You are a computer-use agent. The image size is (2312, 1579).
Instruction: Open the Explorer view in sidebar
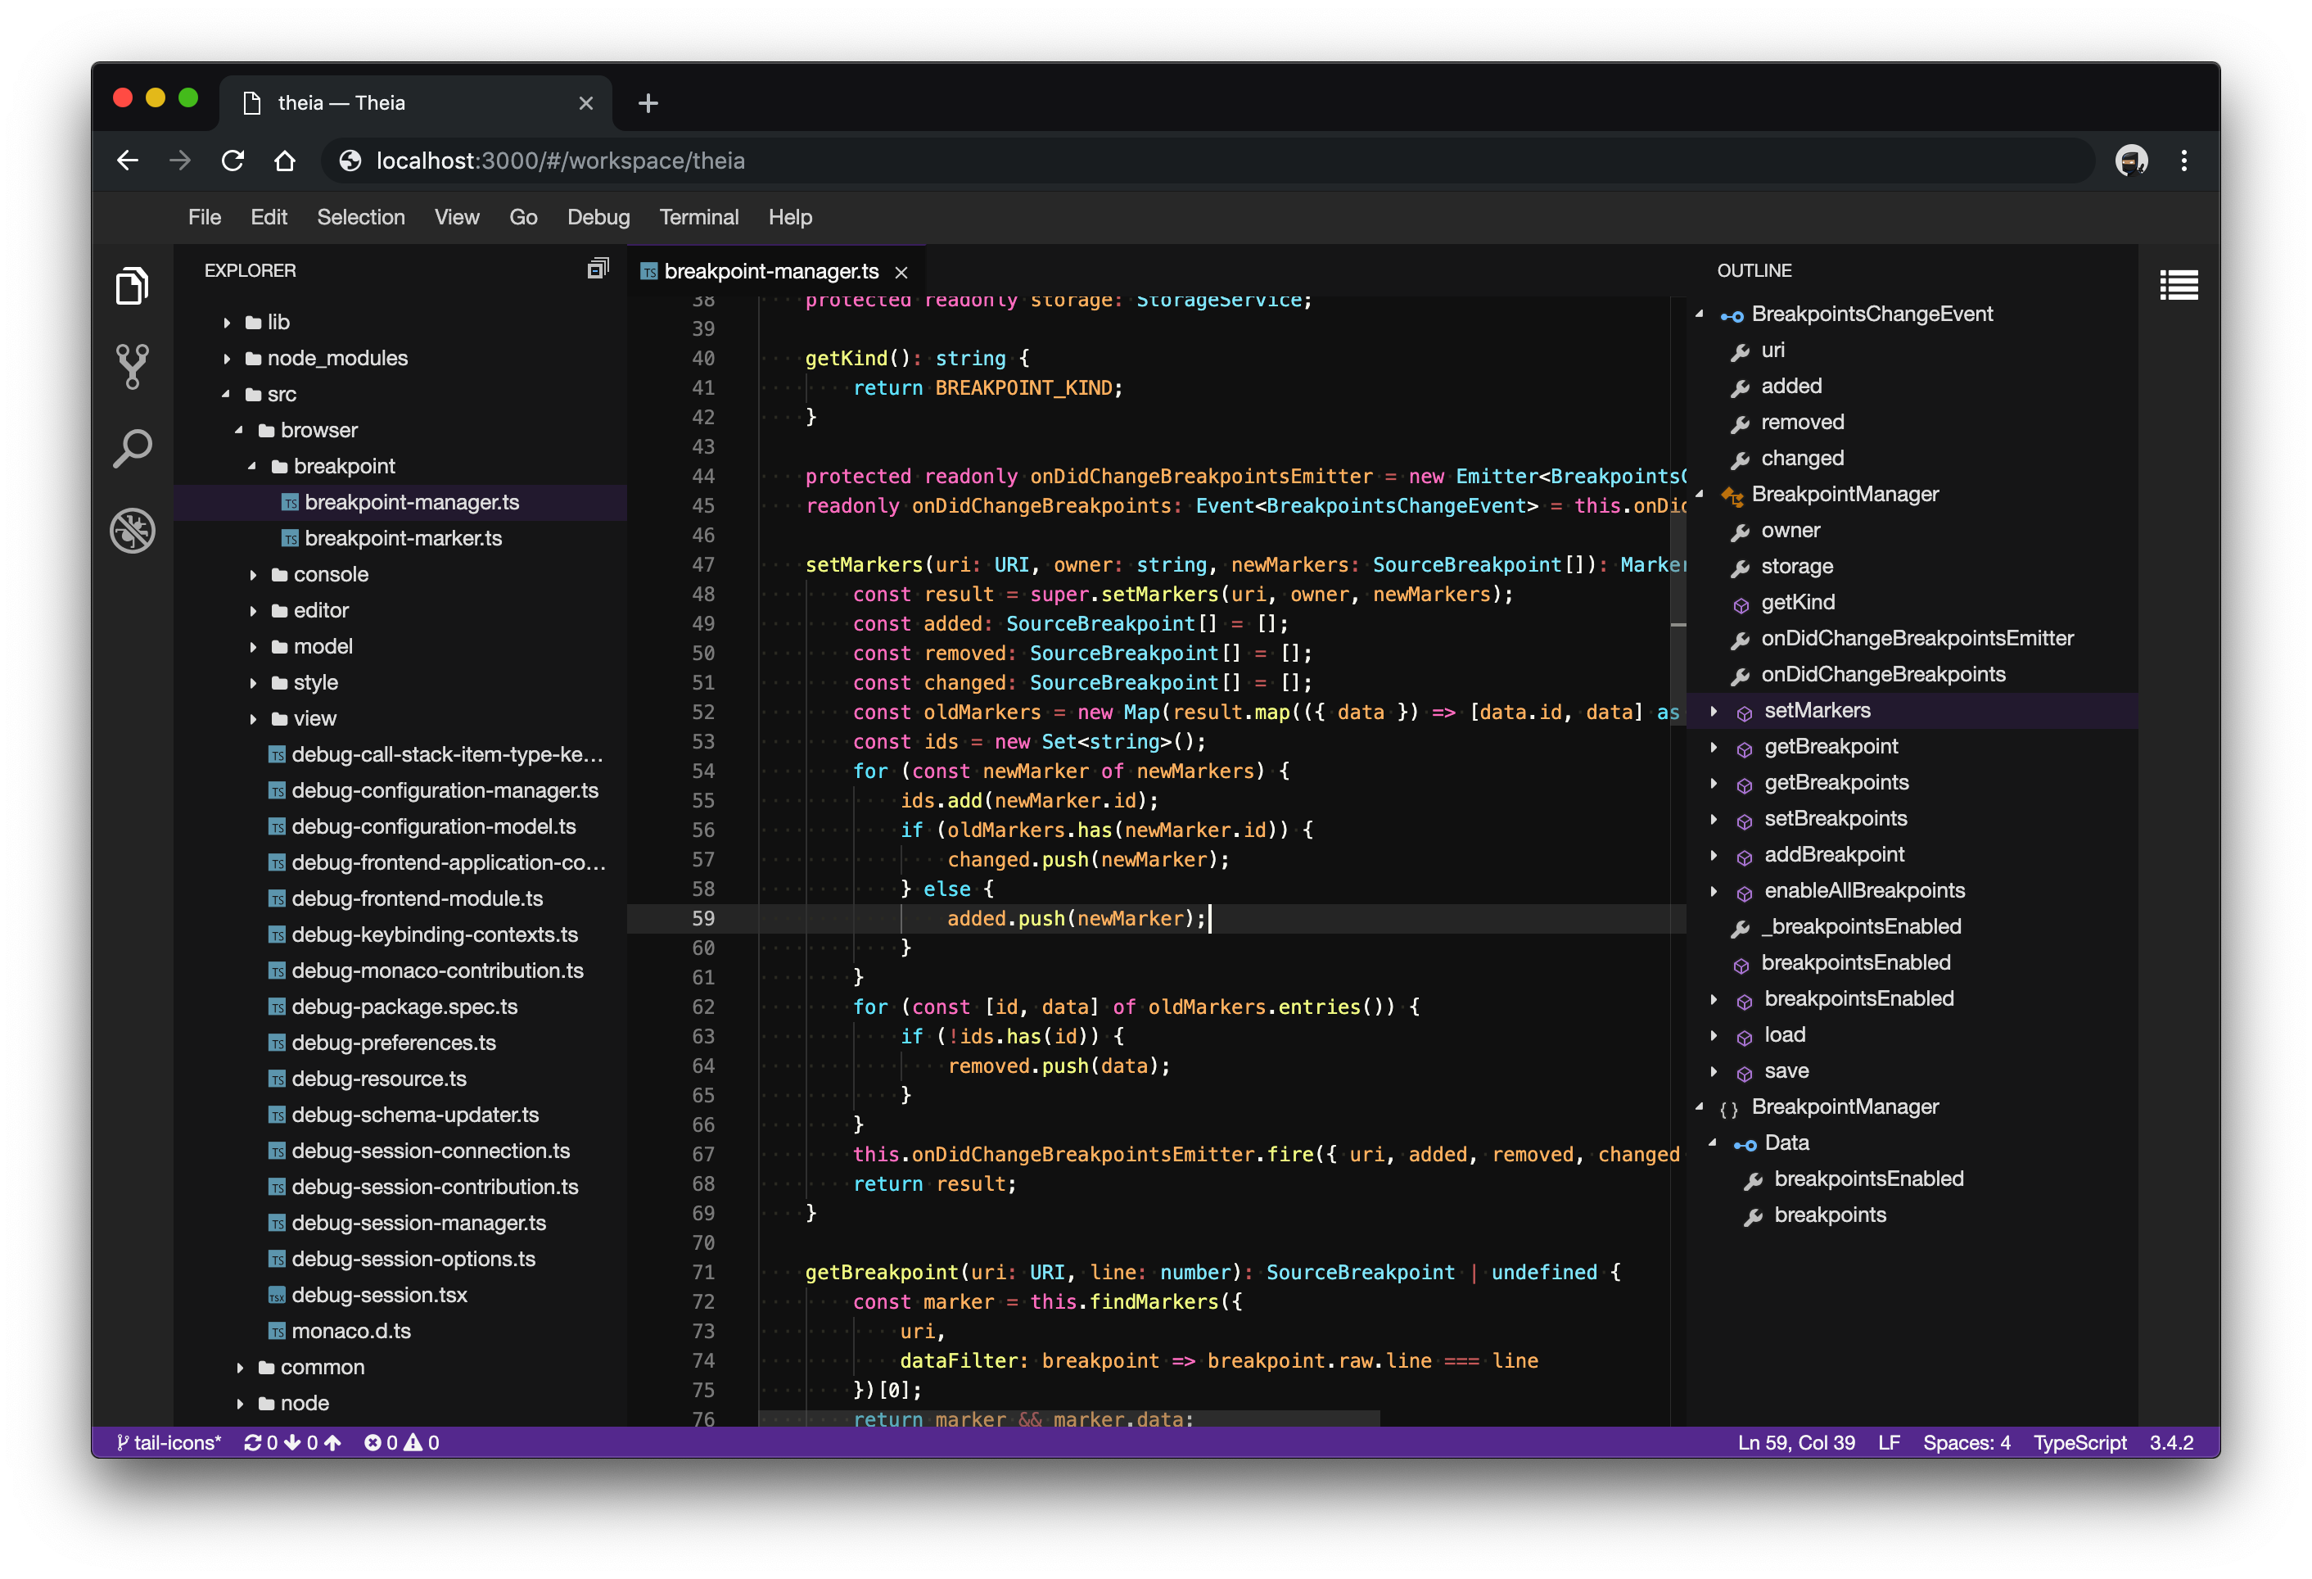pyautogui.click(x=133, y=287)
